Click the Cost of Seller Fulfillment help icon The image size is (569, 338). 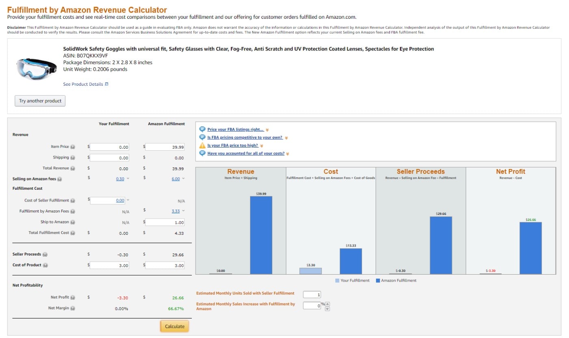73,200
